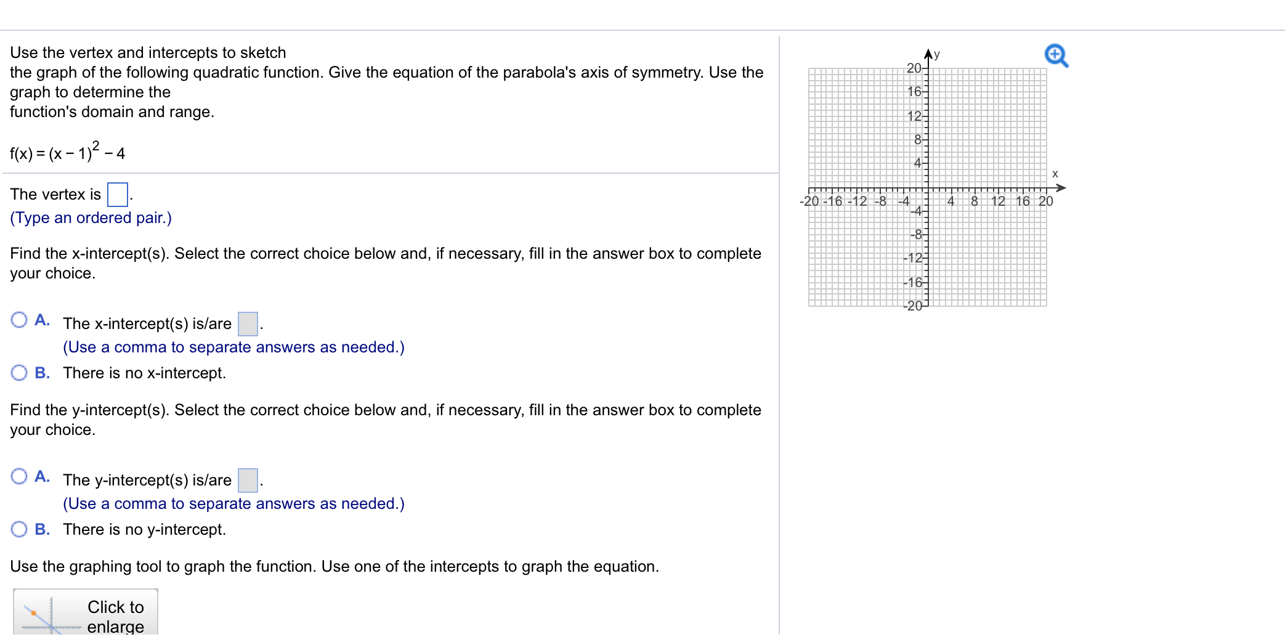The height and width of the screenshot is (637, 1285).
Task: Click the y-axis arrow at top of graph
Action: pos(927,52)
